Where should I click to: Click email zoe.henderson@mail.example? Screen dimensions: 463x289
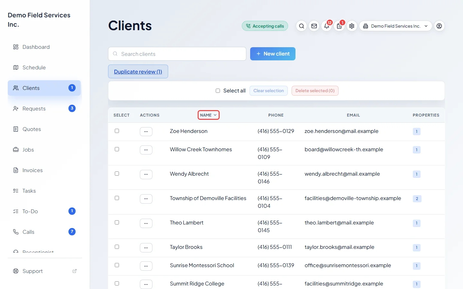341,131
